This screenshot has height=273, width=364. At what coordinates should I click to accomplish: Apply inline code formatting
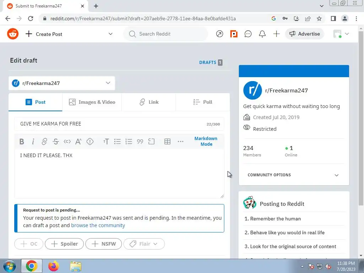point(67,141)
